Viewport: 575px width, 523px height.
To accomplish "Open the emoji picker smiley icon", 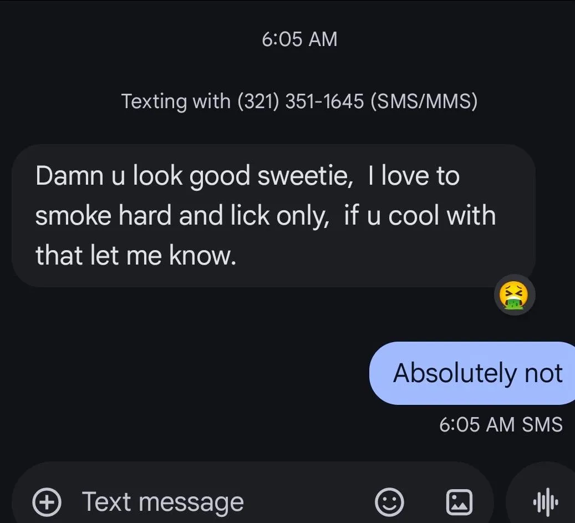I will tap(389, 502).
